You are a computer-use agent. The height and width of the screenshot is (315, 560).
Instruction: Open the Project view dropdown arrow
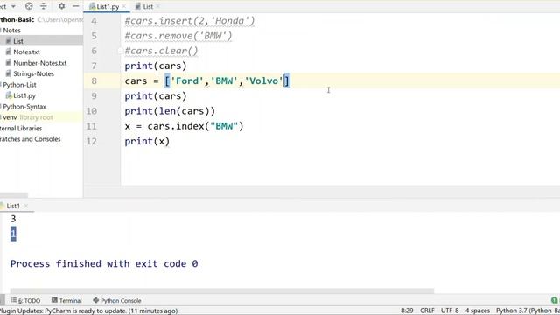[13, 6]
